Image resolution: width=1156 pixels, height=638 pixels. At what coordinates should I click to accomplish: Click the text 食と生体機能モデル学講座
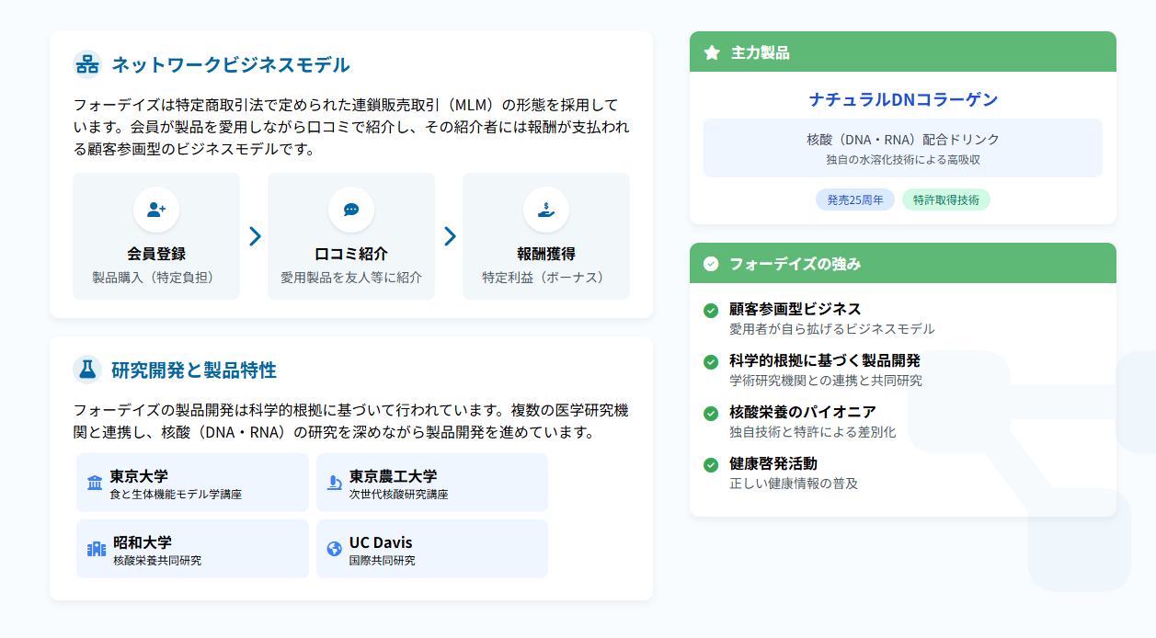point(176,495)
